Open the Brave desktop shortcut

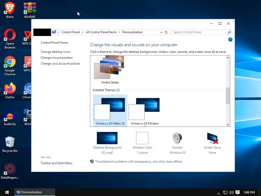click(x=10, y=10)
